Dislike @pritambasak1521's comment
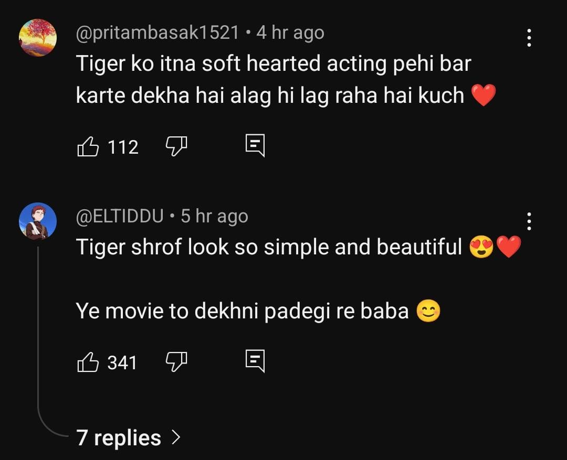The height and width of the screenshot is (460, 567). pos(176,147)
